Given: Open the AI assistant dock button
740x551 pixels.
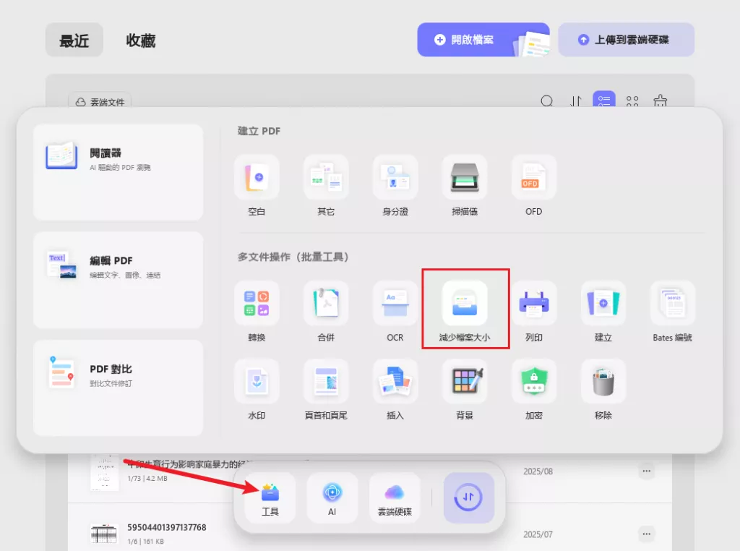Looking at the screenshot, I should [332, 498].
